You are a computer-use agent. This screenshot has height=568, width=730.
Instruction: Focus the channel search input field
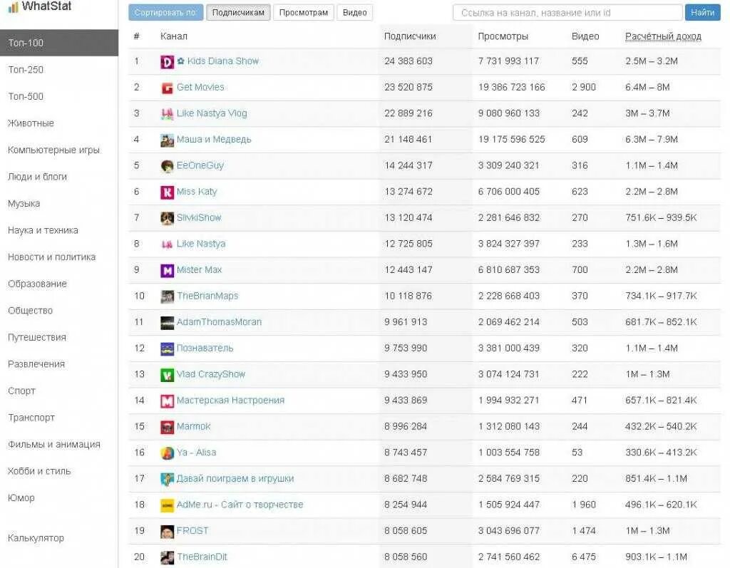(x=567, y=13)
